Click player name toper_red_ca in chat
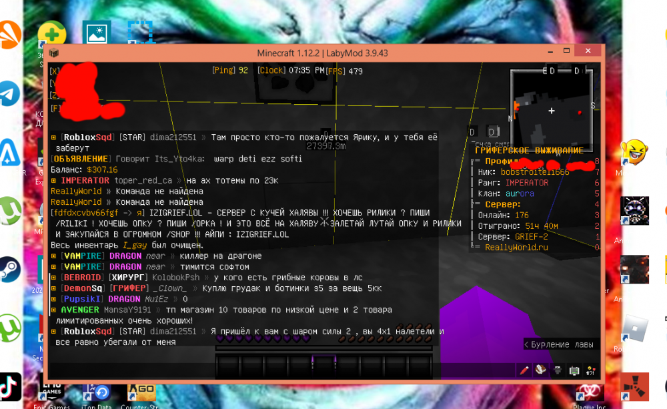The width and height of the screenshot is (667, 409). coord(143,180)
